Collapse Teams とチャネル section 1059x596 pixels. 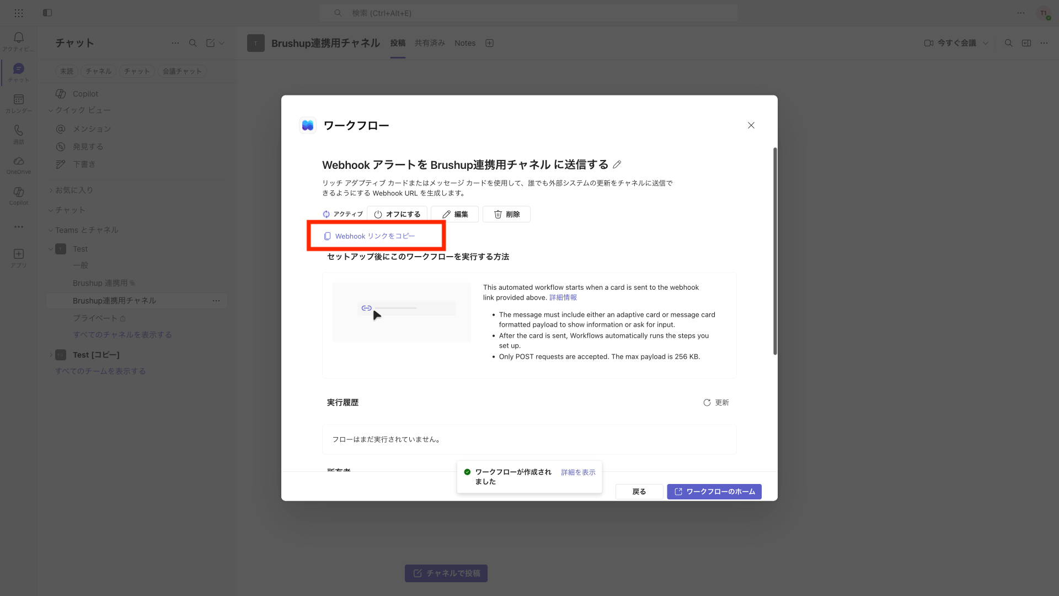coord(51,230)
